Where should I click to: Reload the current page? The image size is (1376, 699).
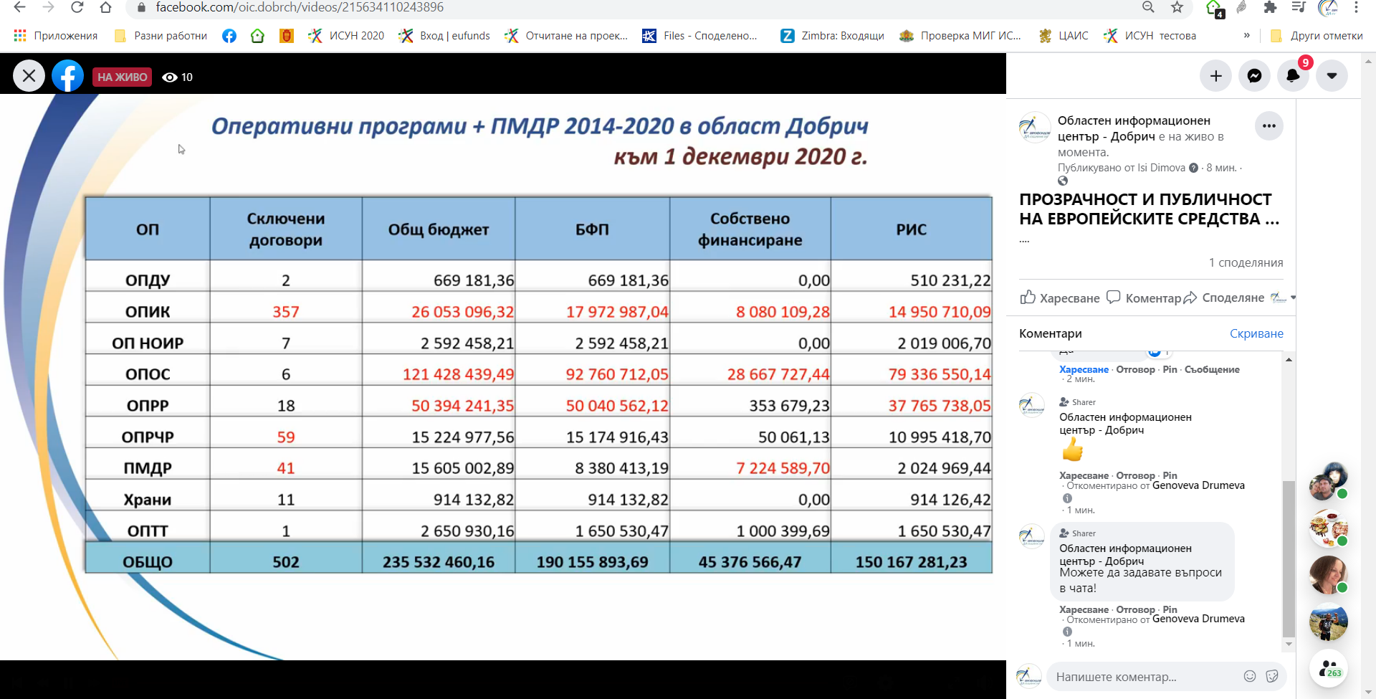click(77, 7)
